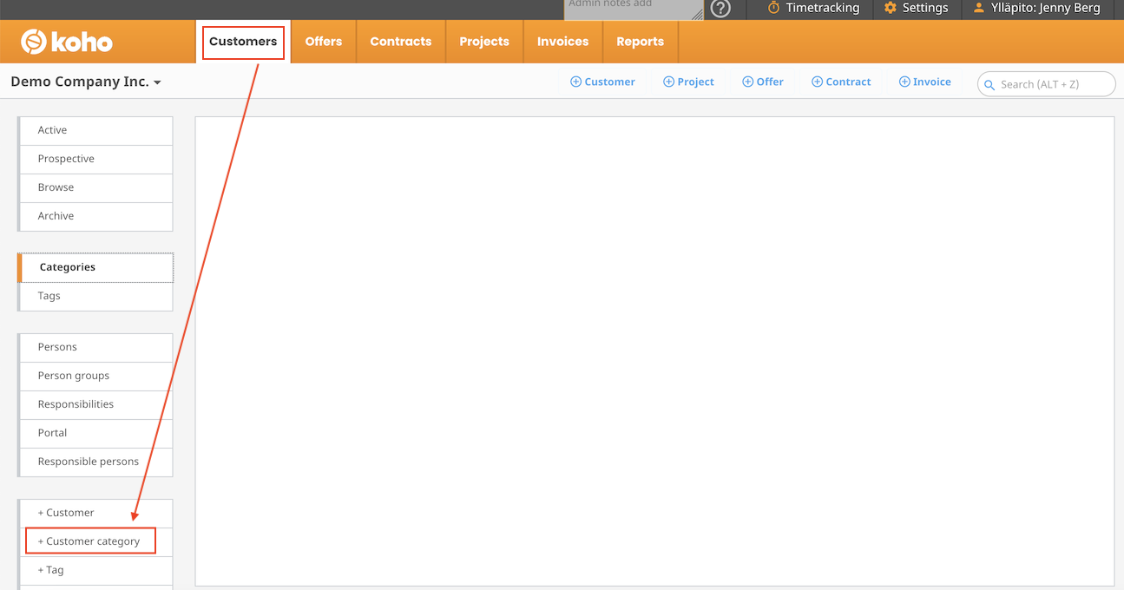
Task: Click the plus icon beside Customer
Action: pos(575,82)
